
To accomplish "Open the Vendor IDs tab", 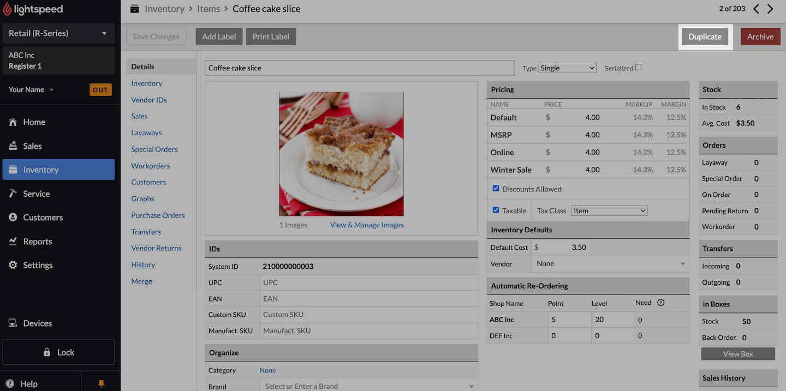I will pos(149,100).
